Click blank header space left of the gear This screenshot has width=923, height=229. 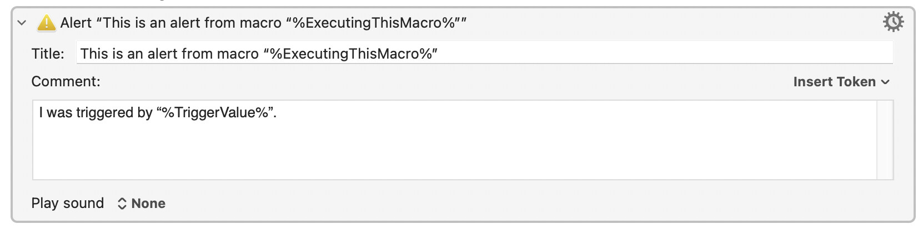click(x=666, y=23)
